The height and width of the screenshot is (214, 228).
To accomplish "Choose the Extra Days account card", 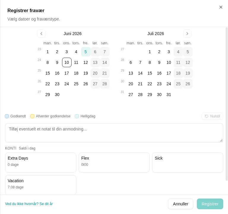I will tap(41, 163).
